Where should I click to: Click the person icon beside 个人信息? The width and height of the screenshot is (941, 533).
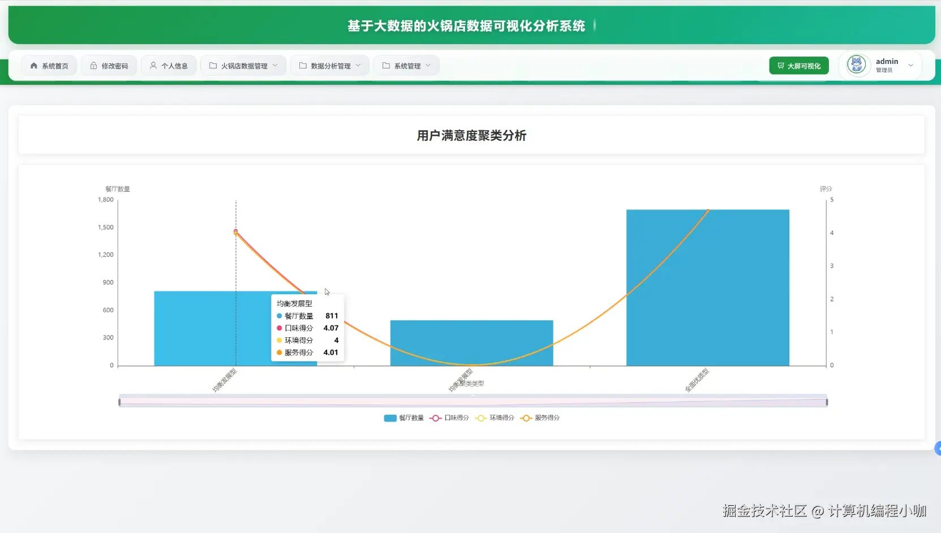click(153, 66)
